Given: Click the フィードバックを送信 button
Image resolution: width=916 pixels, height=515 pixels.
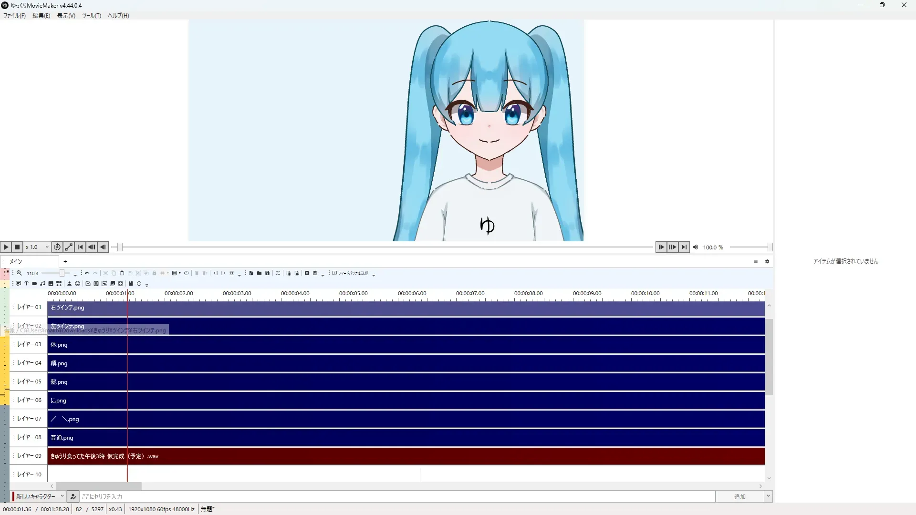Looking at the screenshot, I should tap(351, 273).
